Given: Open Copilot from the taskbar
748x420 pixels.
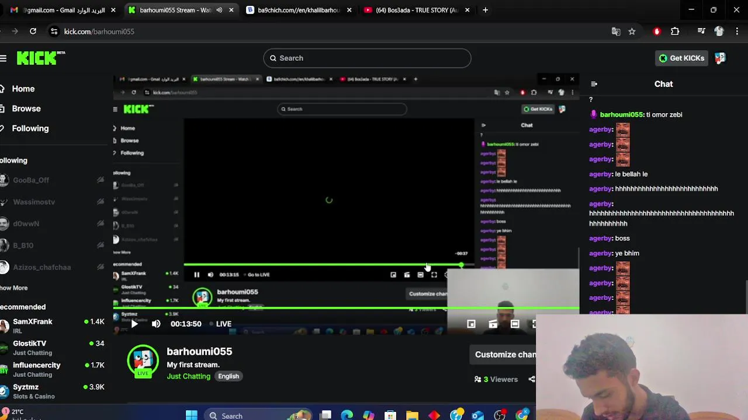Looking at the screenshot, I should 368,415.
